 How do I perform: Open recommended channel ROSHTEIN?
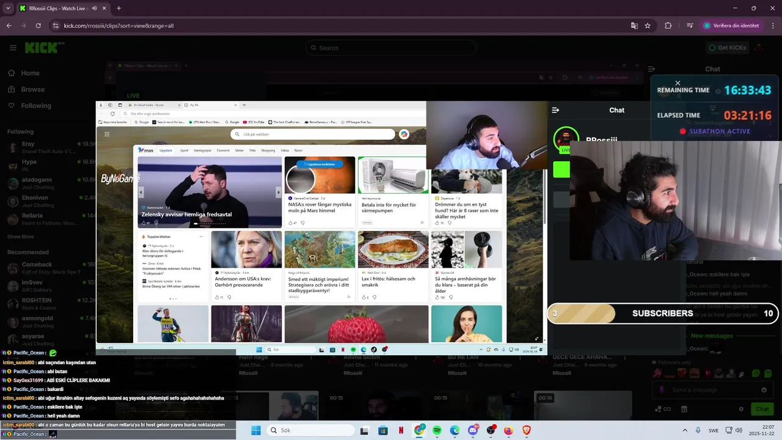[x=51, y=304]
